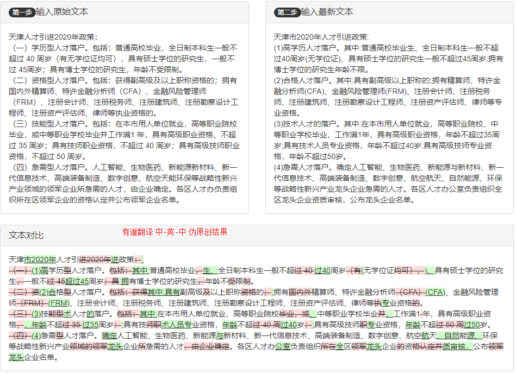The image size is (516, 374).
Task: Click inserted 公室 in comparison result
Action: coord(283,346)
